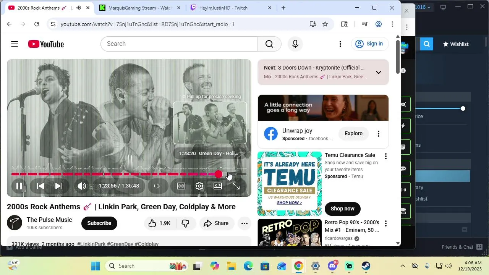489x275 pixels.
Task: Click the taskbar Search box
Action: pos(146,266)
